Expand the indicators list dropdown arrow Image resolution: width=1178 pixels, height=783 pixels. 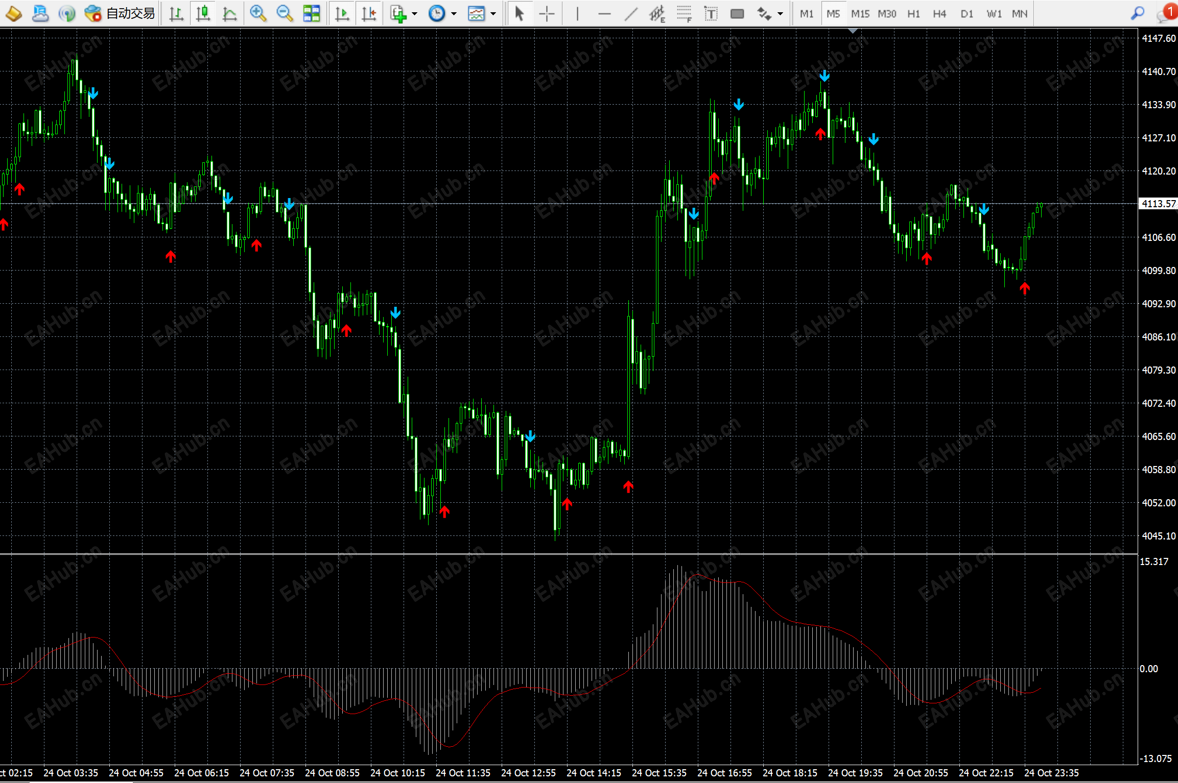414,14
